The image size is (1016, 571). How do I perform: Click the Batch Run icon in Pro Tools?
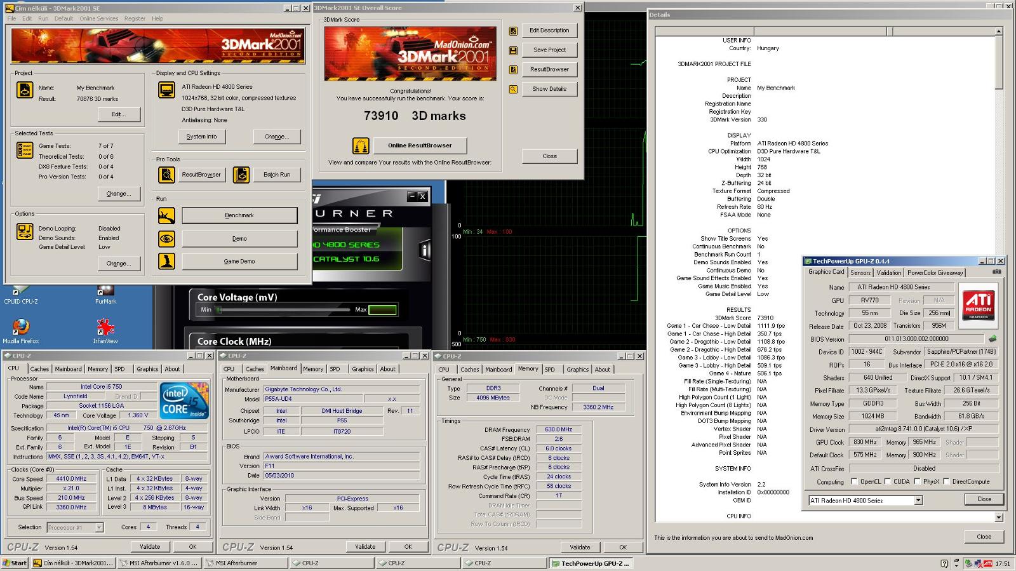(x=241, y=175)
